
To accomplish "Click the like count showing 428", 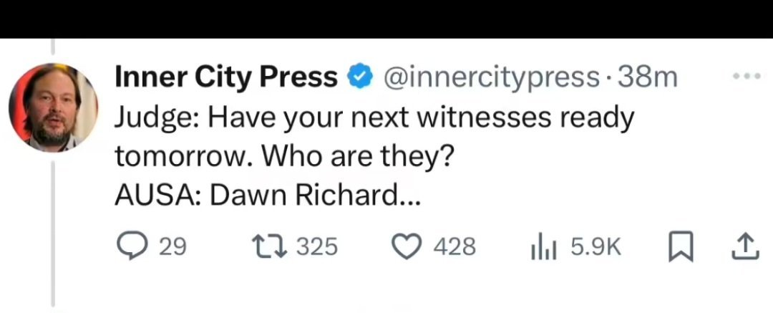I will (455, 247).
